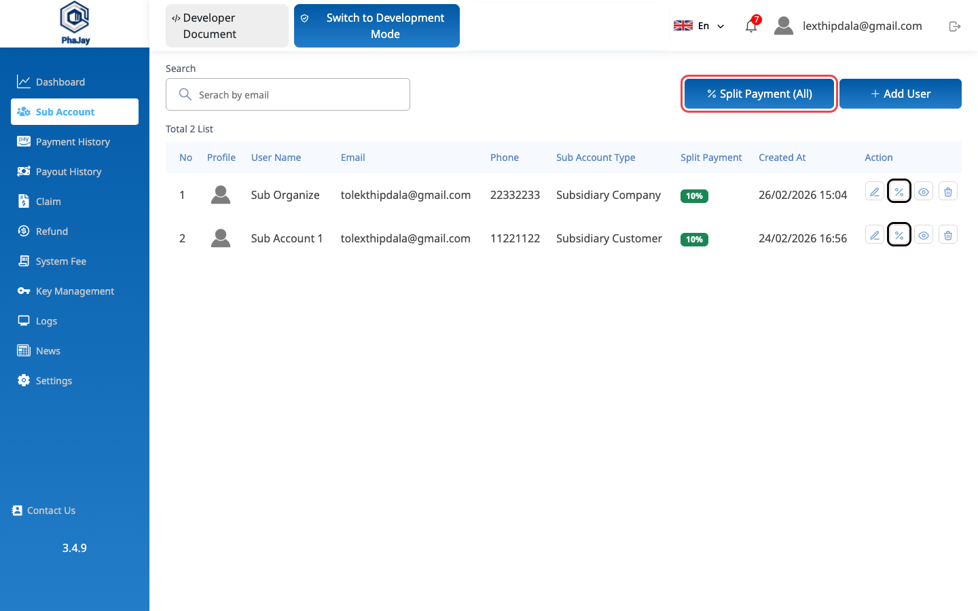Click email tolexthipdala@gmail.com
This screenshot has height=611, width=978.
pyautogui.click(x=405, y=238)
